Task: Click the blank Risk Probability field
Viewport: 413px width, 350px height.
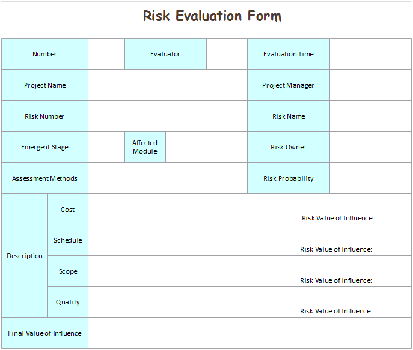Action: pos(370,178)
